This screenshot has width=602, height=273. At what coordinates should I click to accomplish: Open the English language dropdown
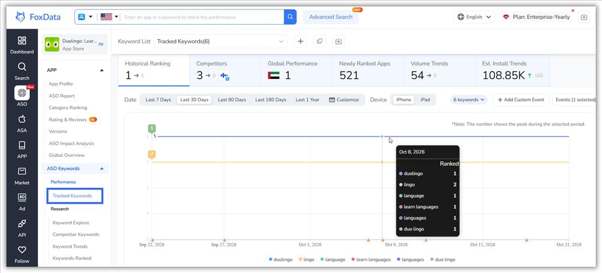point(474,17)
